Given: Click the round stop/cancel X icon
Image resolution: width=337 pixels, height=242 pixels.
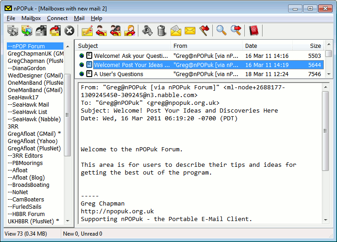Looking at the screenshot, I should pyautogui.click(x=69, y=31).
